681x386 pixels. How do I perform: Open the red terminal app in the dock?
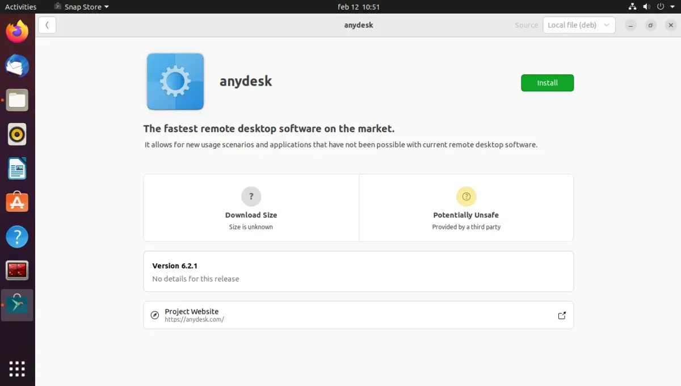[17, 271]
